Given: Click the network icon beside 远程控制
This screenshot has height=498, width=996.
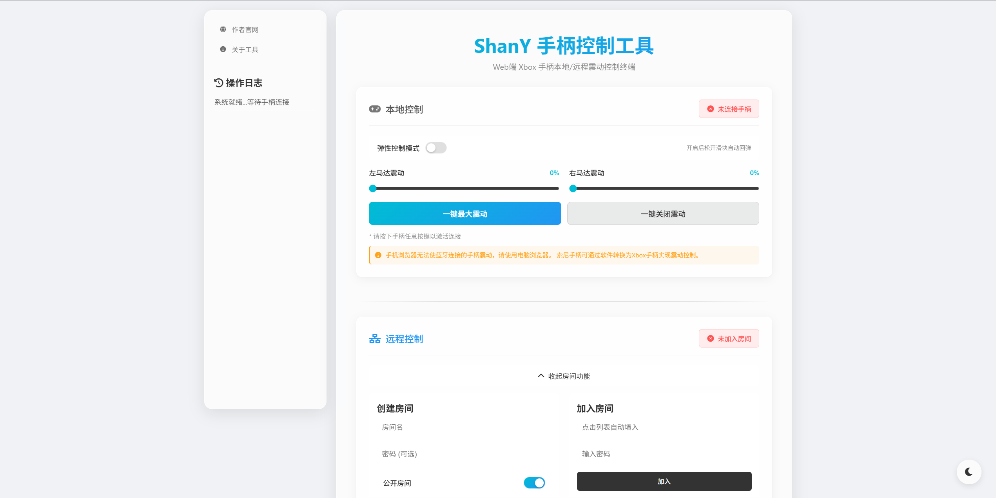Looking at the screenshot, I should pyautogui.click(x=374, y=339).
